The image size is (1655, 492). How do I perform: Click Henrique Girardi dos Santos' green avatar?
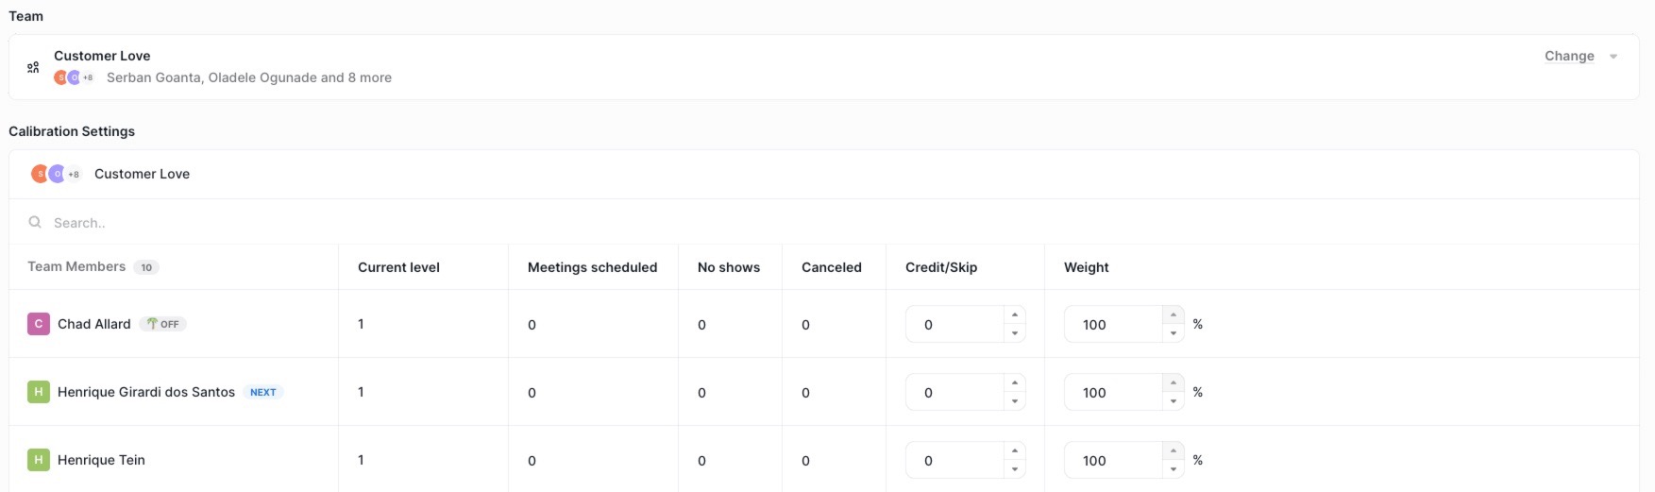pos(38,392)
